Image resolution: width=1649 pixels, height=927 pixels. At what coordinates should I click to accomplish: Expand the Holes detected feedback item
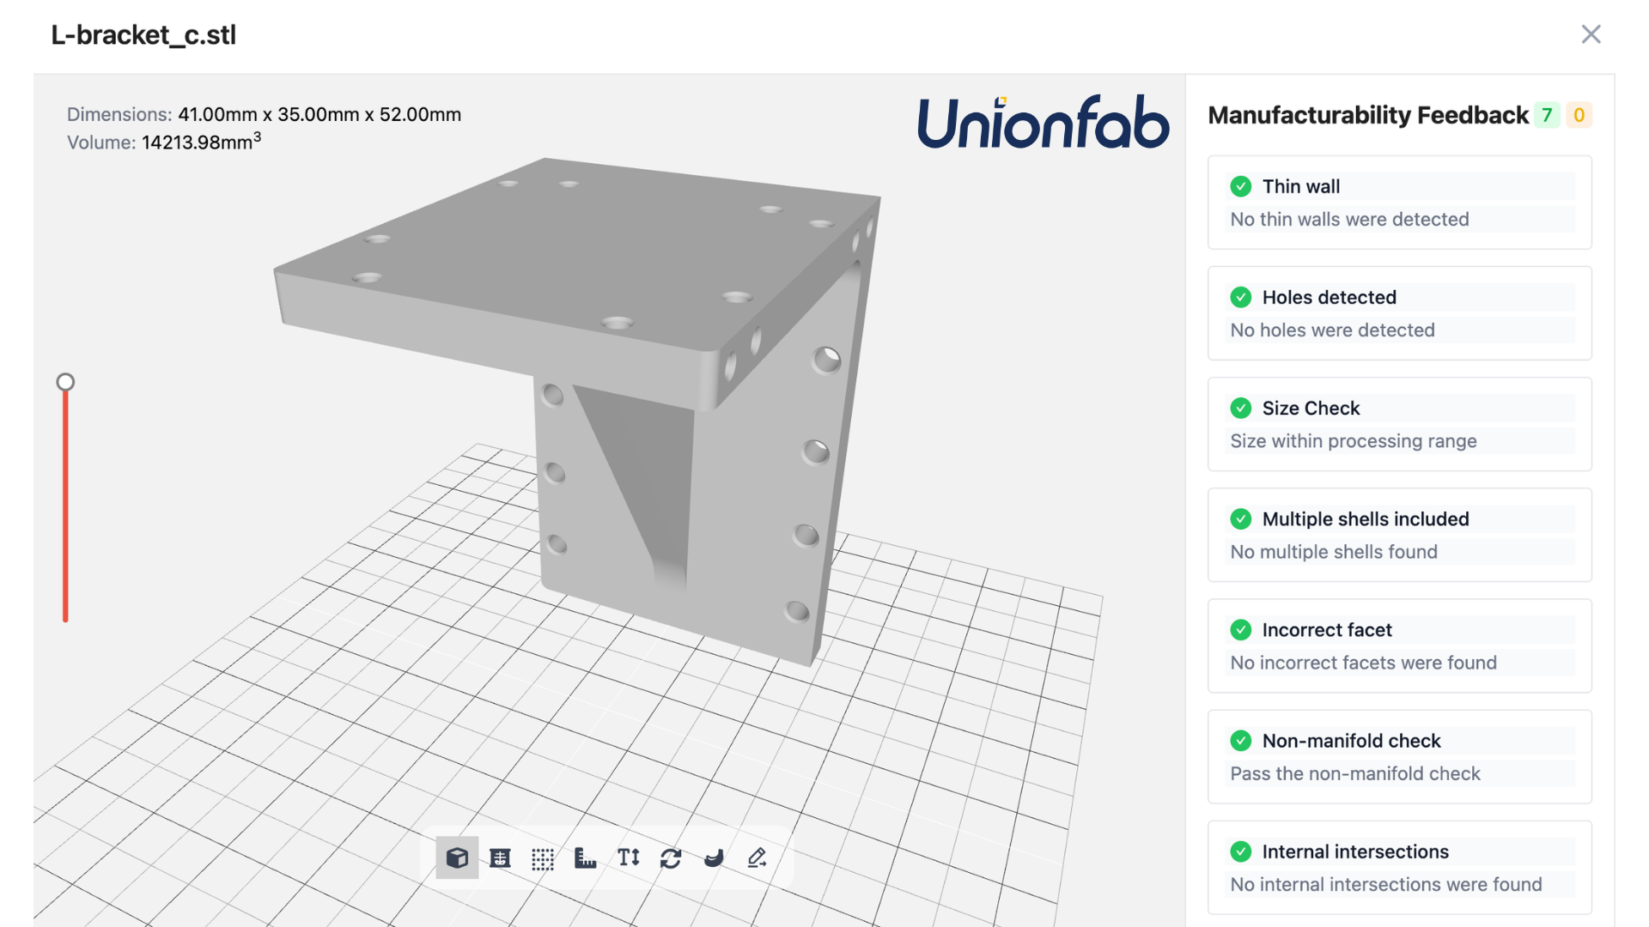(1399, 313)
